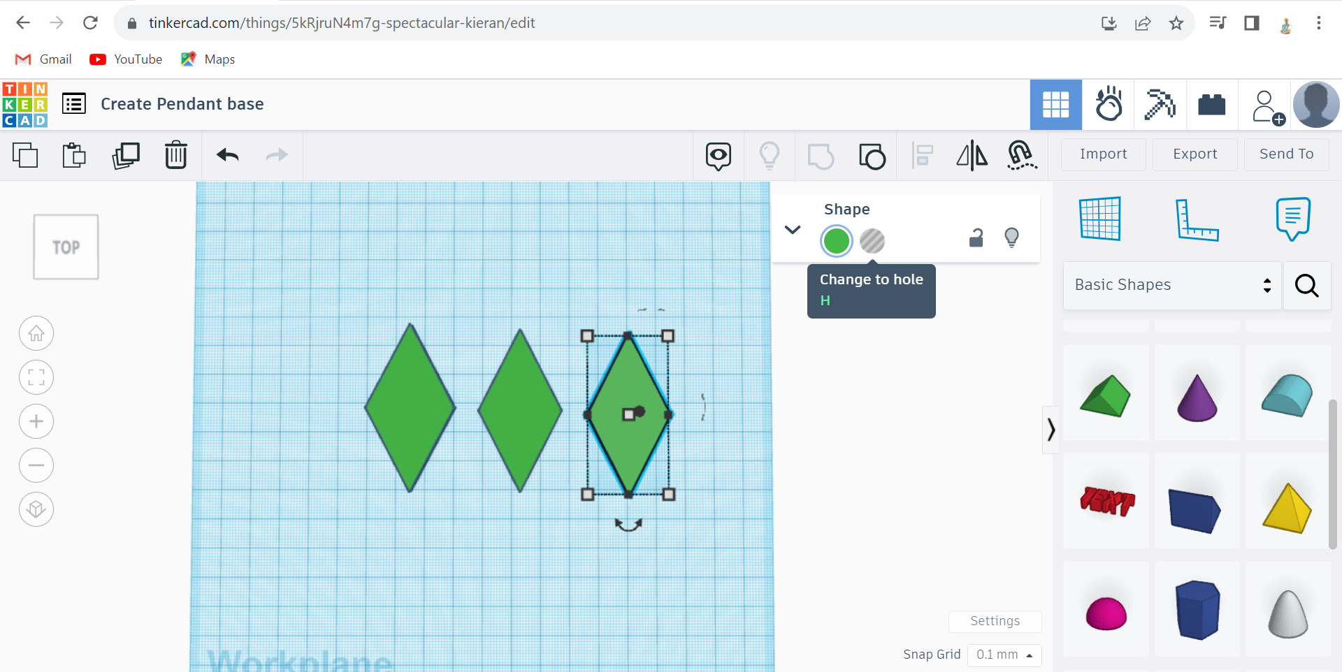Screen dimensions: 1342x672
Task: Open YouTube bookmark
Action: point(126,59)
